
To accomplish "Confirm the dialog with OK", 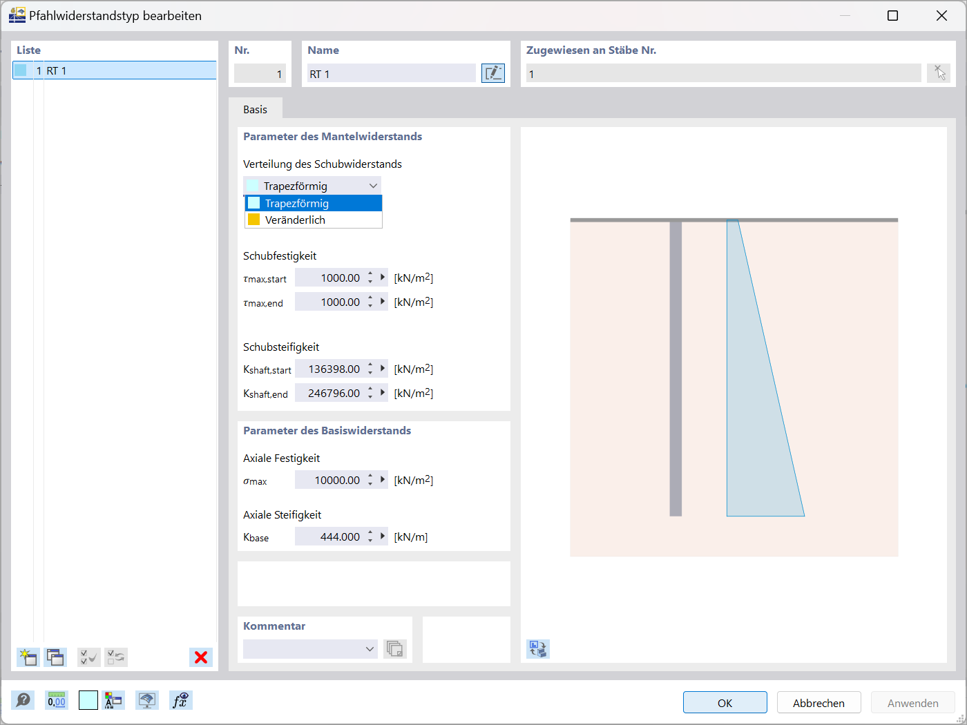I will [725, 702].
